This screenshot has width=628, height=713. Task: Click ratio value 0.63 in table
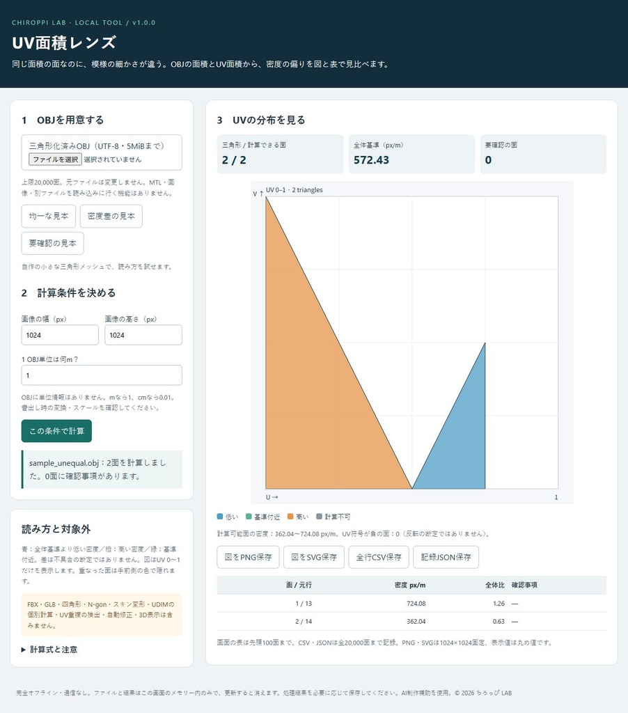coord(499,621)
